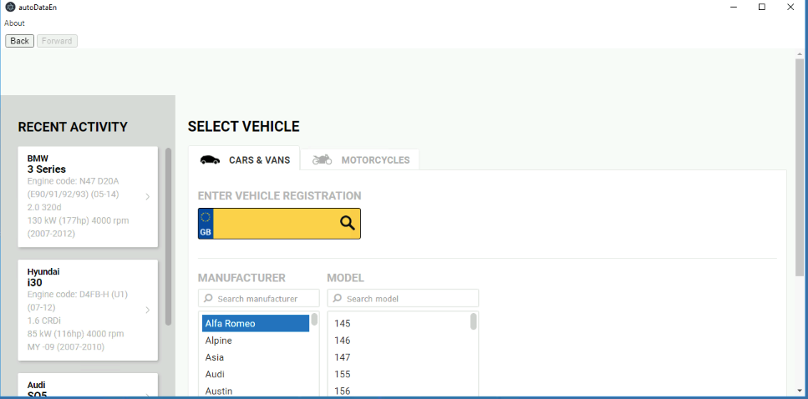Expand the Hyundai i30 recent item chevron

pos(147,310)
